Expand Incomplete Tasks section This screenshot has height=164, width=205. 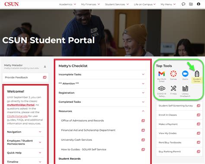tap(102, 74)
